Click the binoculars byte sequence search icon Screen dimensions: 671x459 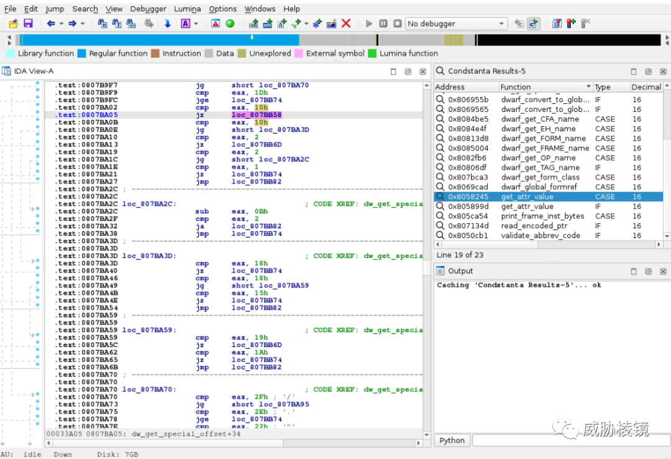(x=131, y=24)
